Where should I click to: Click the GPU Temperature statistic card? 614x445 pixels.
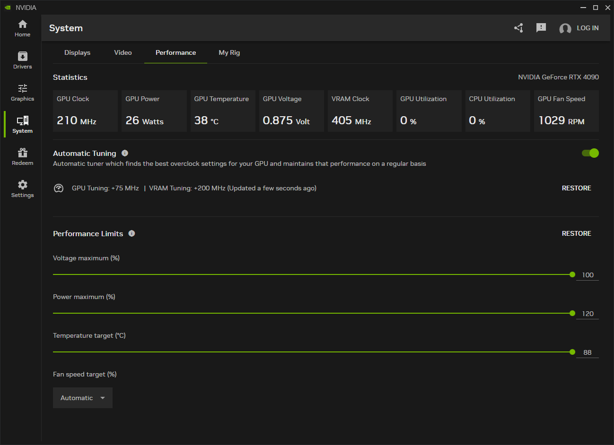[x=223, y=111]
